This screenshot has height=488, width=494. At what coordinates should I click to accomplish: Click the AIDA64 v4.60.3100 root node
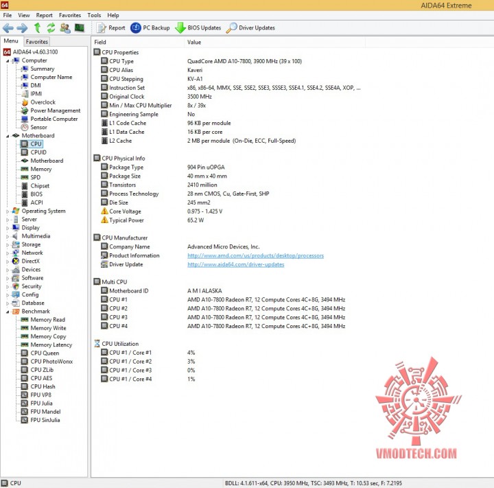(35, 52)
